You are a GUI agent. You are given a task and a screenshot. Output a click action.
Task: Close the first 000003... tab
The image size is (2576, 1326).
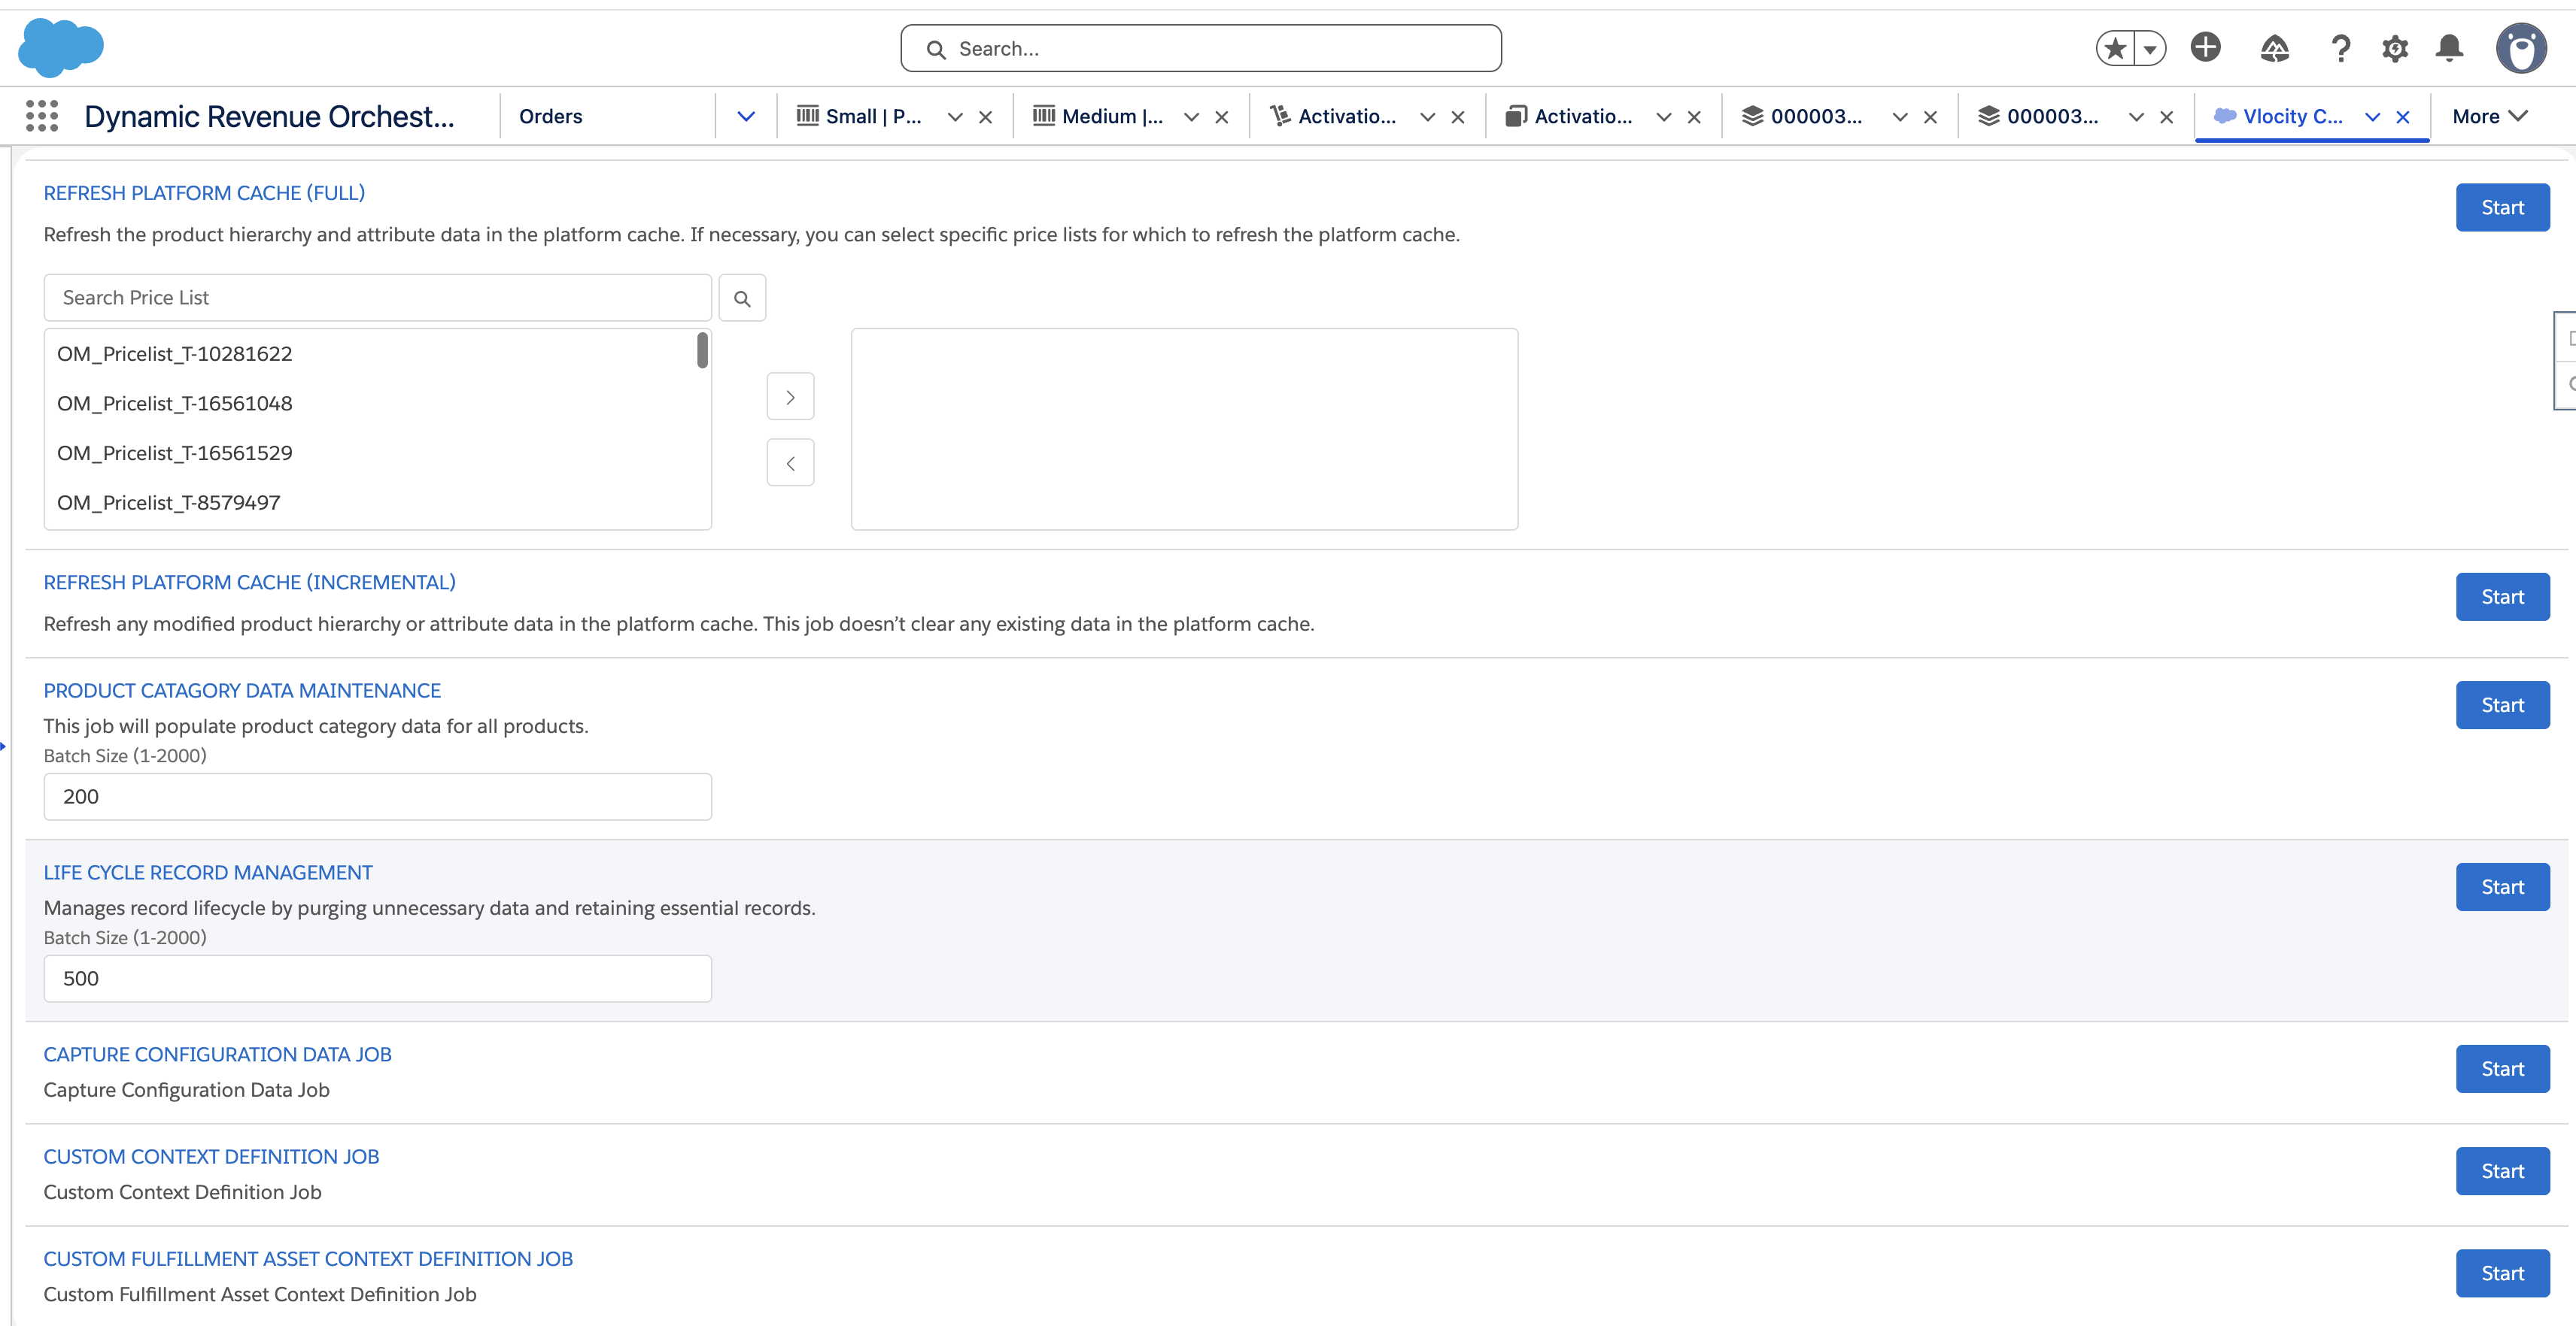tap(1929, 117)
